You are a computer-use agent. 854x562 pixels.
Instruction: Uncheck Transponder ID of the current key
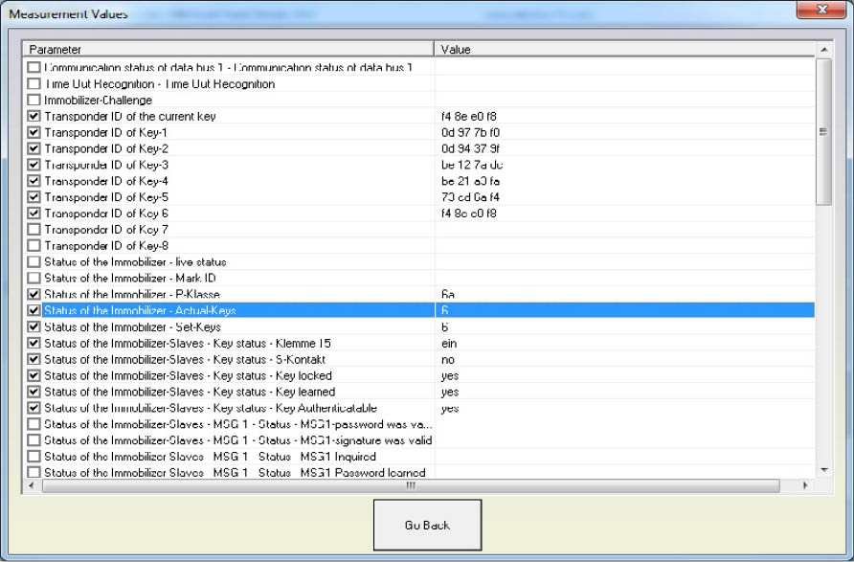(34, 117)
